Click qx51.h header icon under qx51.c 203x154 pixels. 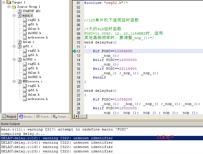pos(25,55)
